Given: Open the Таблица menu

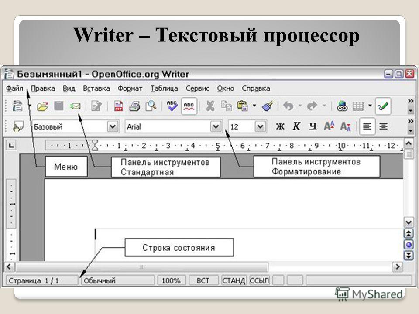Looking at the screenshot, I should [x=164, y=89].
